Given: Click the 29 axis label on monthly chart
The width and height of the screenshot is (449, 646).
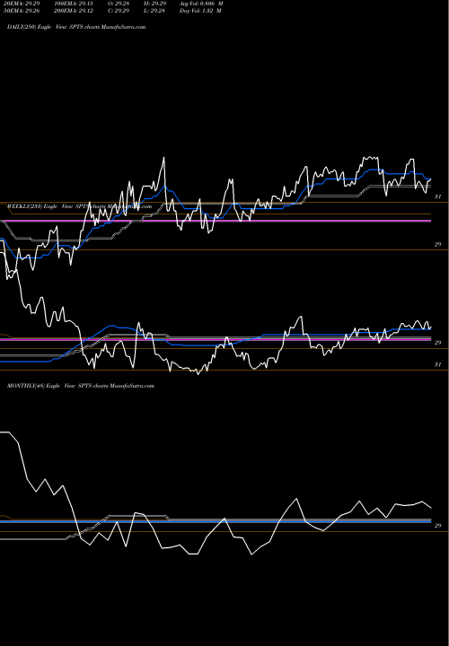Looking at the screenshot, I should 438,526.
